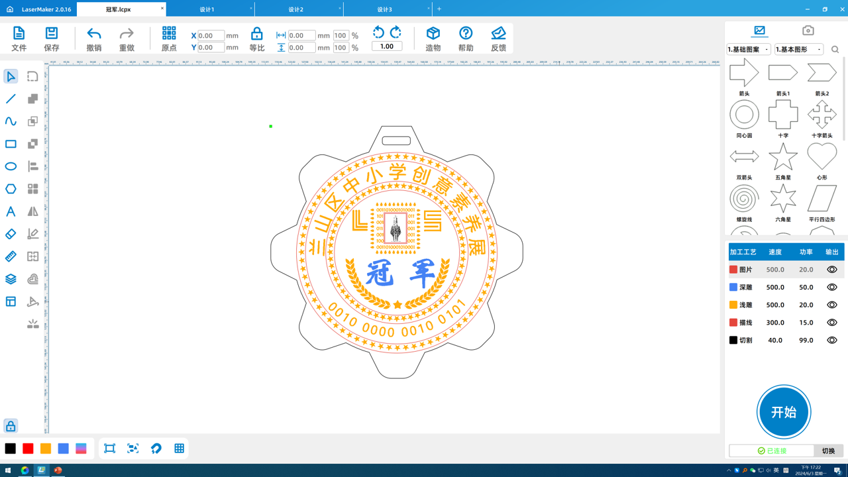Pick the eraser tool

(x=11, y=234)
